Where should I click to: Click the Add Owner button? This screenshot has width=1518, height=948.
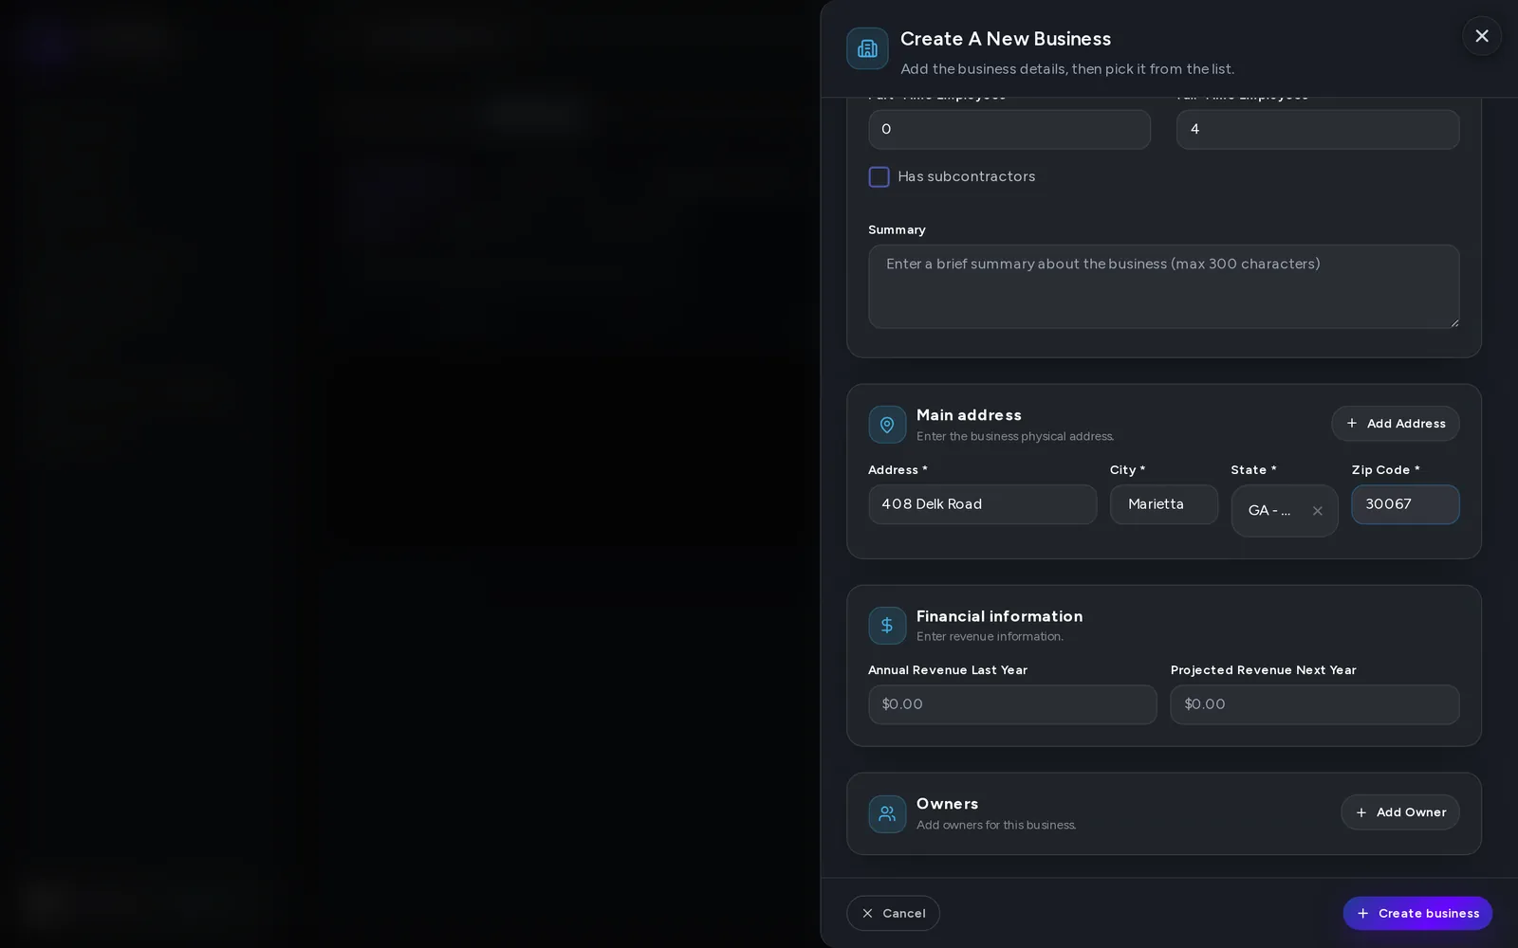[x=1399, y=812]
